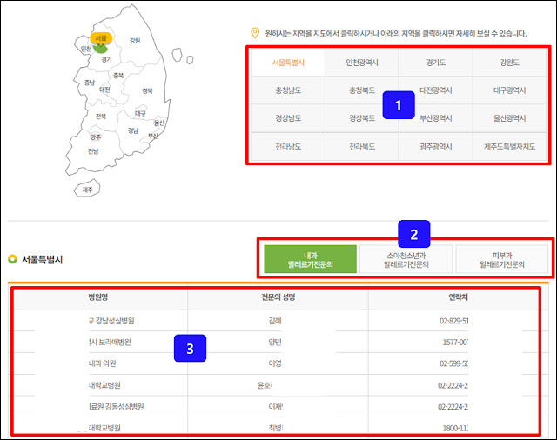The width and height of the screenshot is (557, 440).
Task: Click 경북 region on the map
Action: pos(147,90)
